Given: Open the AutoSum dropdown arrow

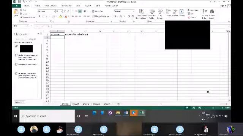Looking at the screenshot, I should 200,10.
